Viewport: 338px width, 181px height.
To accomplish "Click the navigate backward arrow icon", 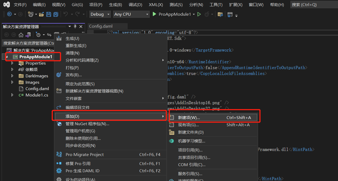I will [x=10, y=14].
